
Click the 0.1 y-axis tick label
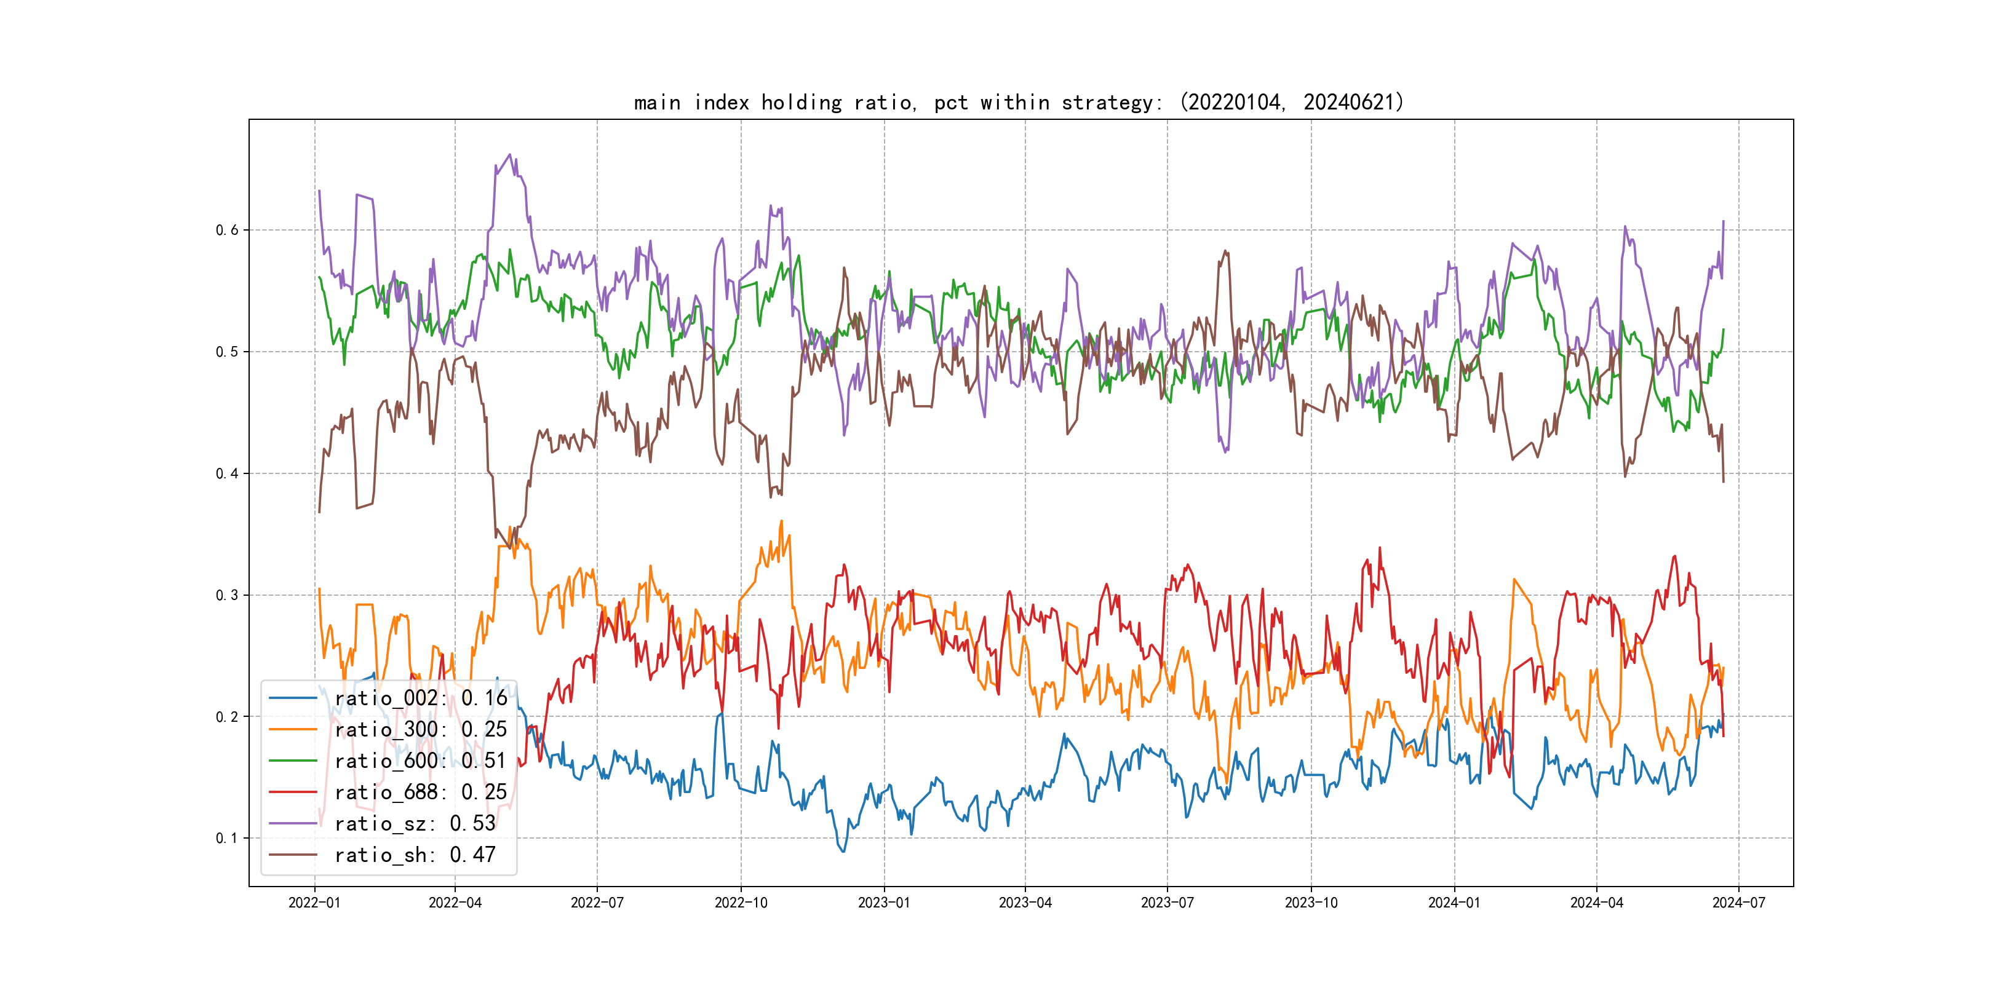tap(227, 838)
